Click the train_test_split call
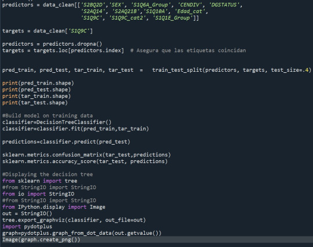 [231, 70]
